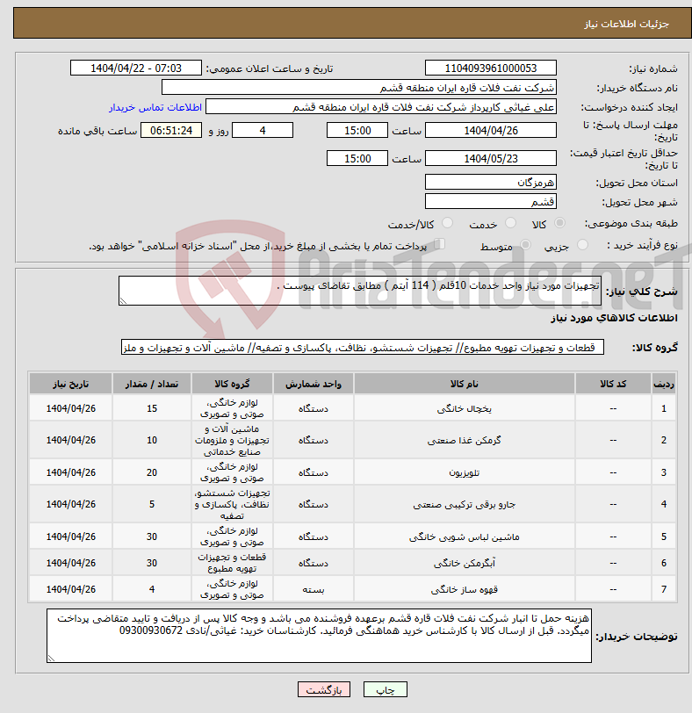Viewport: 692px width, 713px height.
Task: Select the کالا radio button
Action: (559, 223)
